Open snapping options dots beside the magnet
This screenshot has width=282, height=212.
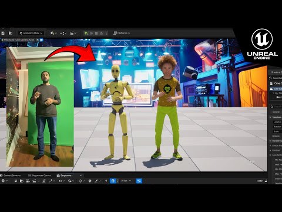click(x=117, y=181)
